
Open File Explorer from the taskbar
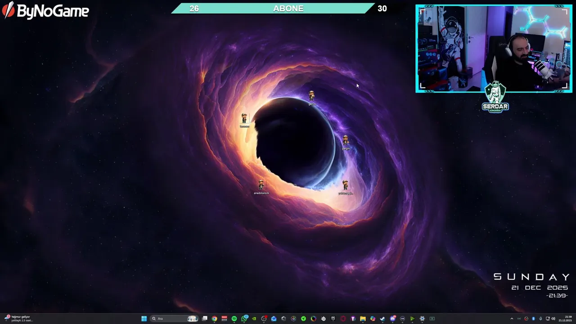pyautogui.click(x=363, y=319)
